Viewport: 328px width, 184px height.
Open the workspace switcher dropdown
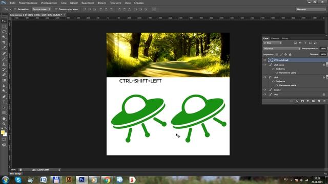tap(311, 9)
